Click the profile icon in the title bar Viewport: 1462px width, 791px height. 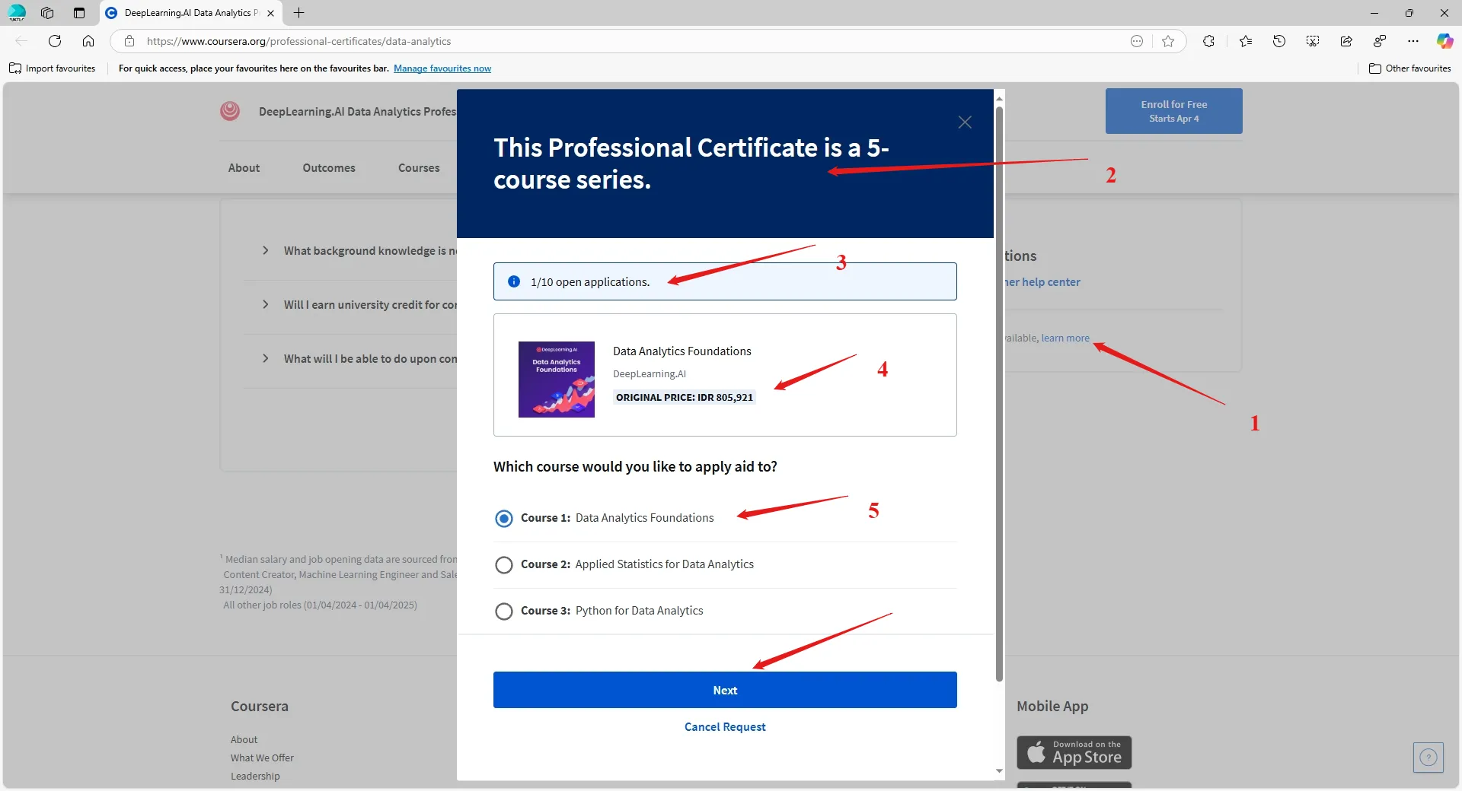tap(17, 13)
